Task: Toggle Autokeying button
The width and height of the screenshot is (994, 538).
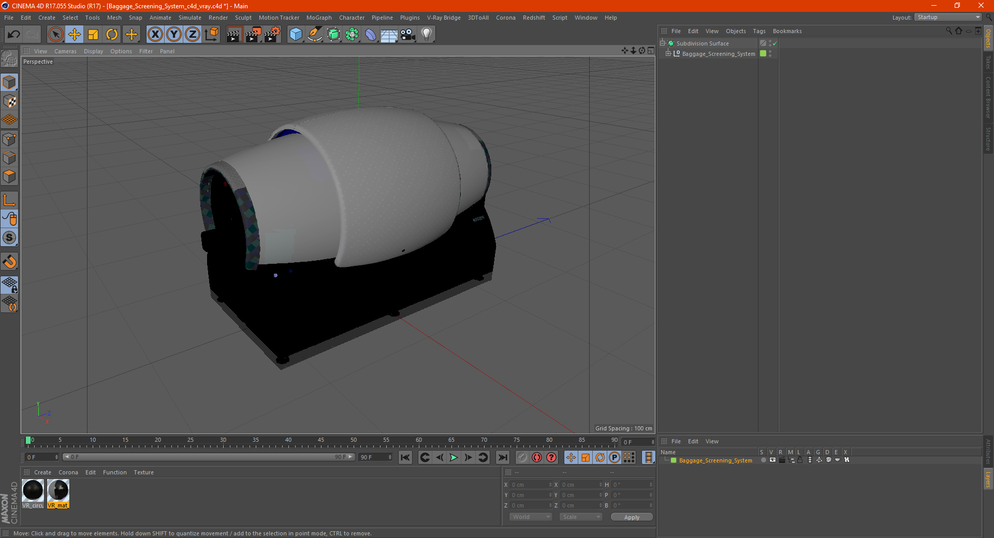Action: coord(537,457)
